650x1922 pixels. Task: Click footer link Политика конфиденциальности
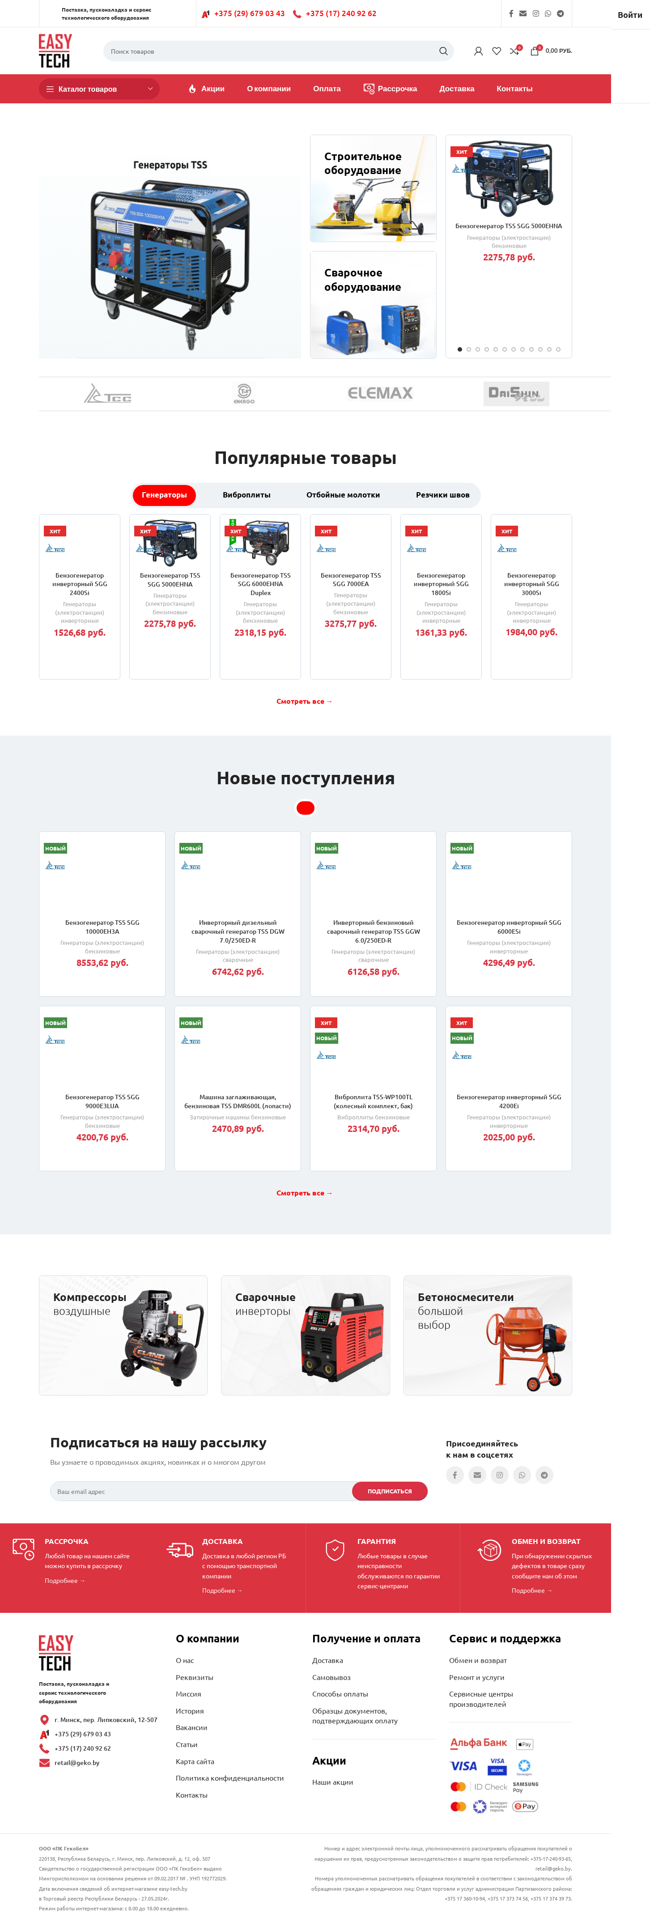click(x=230, y=1778)
